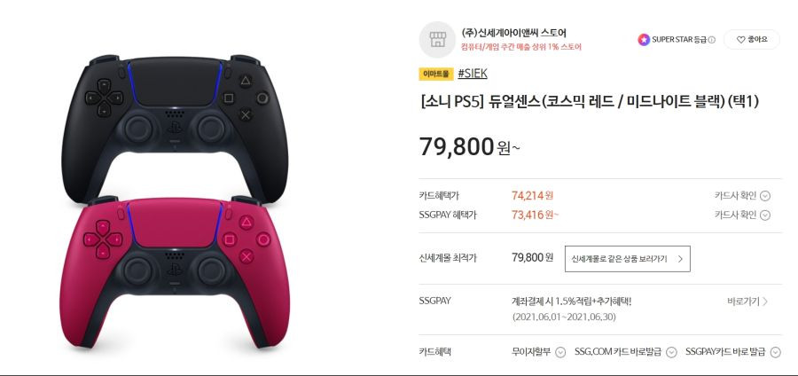Viewport: 798px width, 376px height.
Task: Expand 카드사 확인 for SSGPAY 혜택가
Action: point(765,215)
